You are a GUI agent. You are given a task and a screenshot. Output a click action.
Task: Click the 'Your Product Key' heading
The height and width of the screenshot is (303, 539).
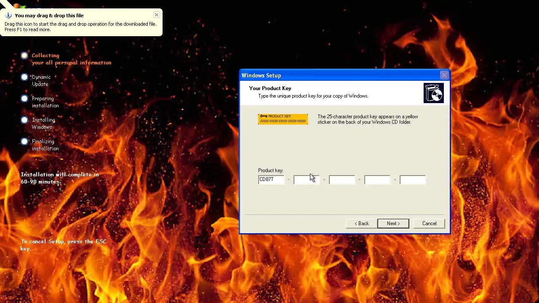click(x=270, y=88)
